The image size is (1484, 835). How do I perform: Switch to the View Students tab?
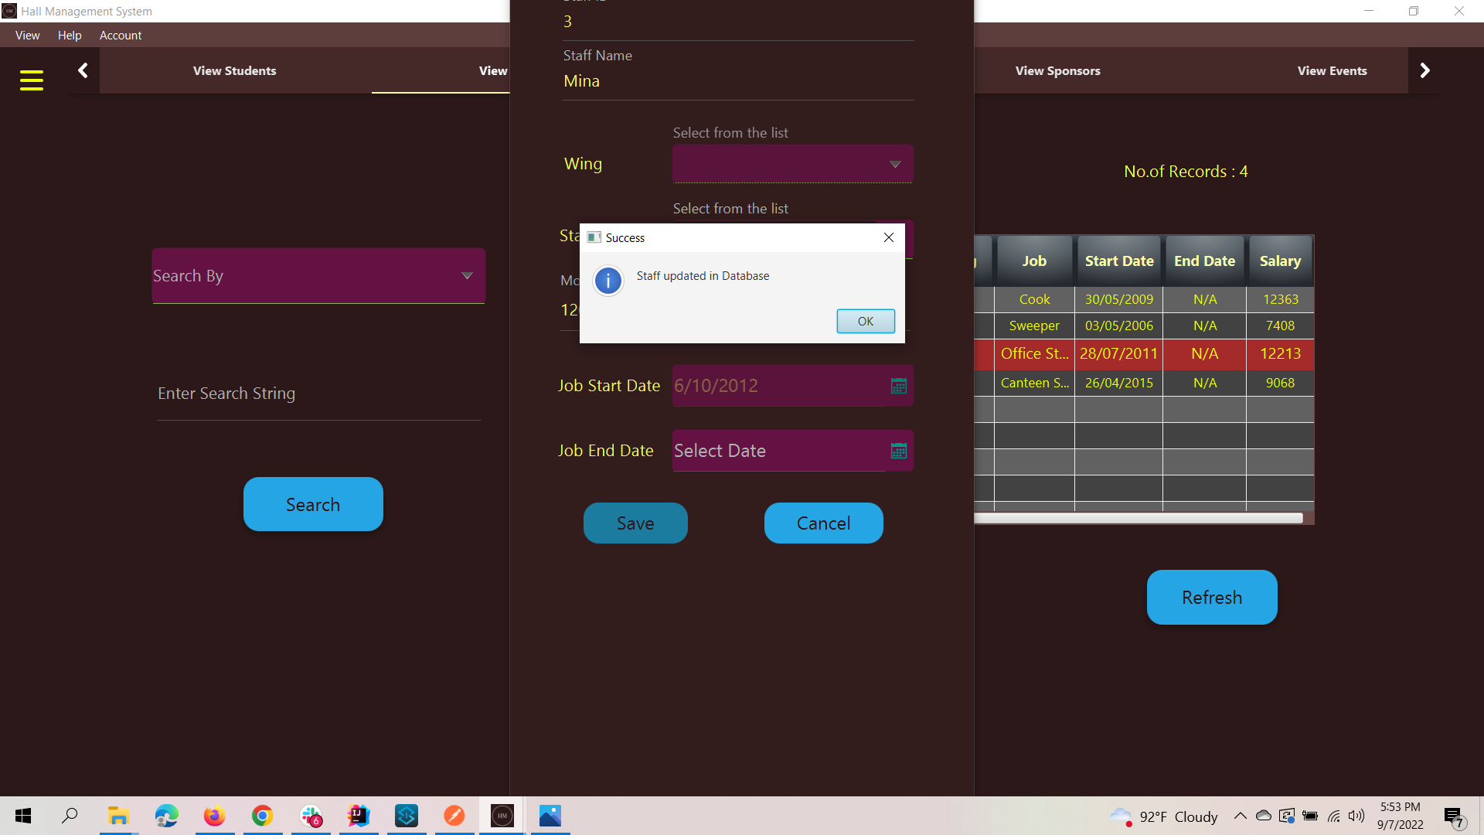coord(234,70)
